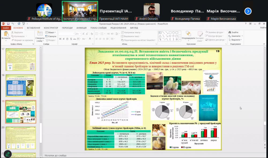Click Нотатки до слайда notes area

coord(55,155)
